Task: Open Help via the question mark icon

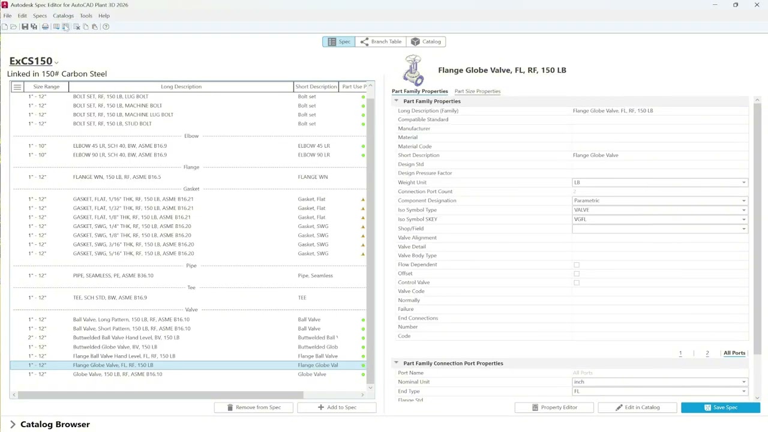Action: pyautogui.click(x=106, y=26)
